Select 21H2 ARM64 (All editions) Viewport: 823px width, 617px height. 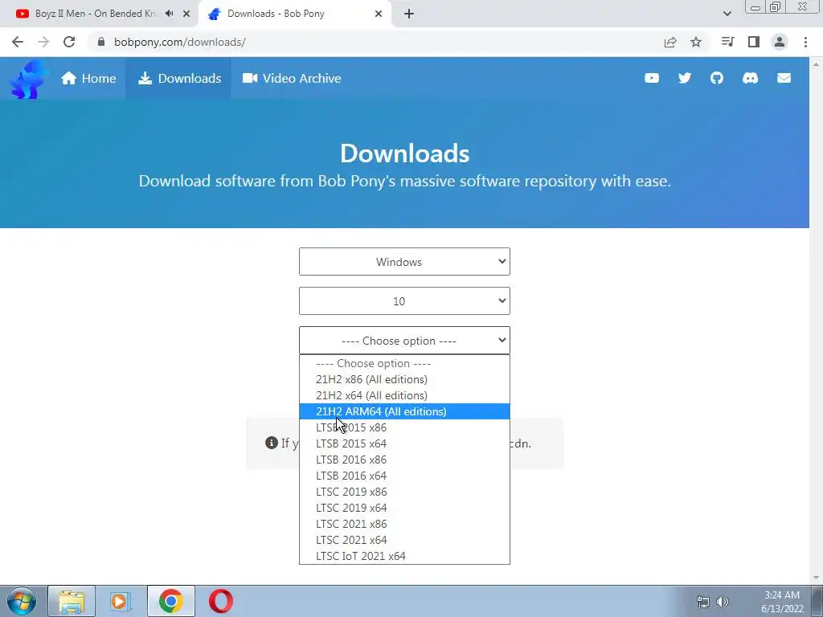404,411
